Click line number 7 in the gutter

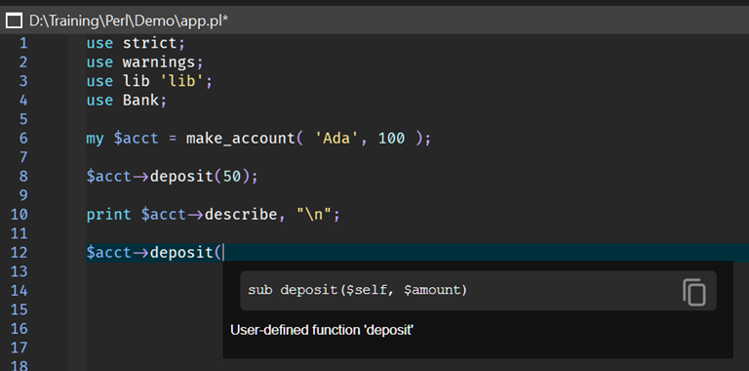(23, 157)
